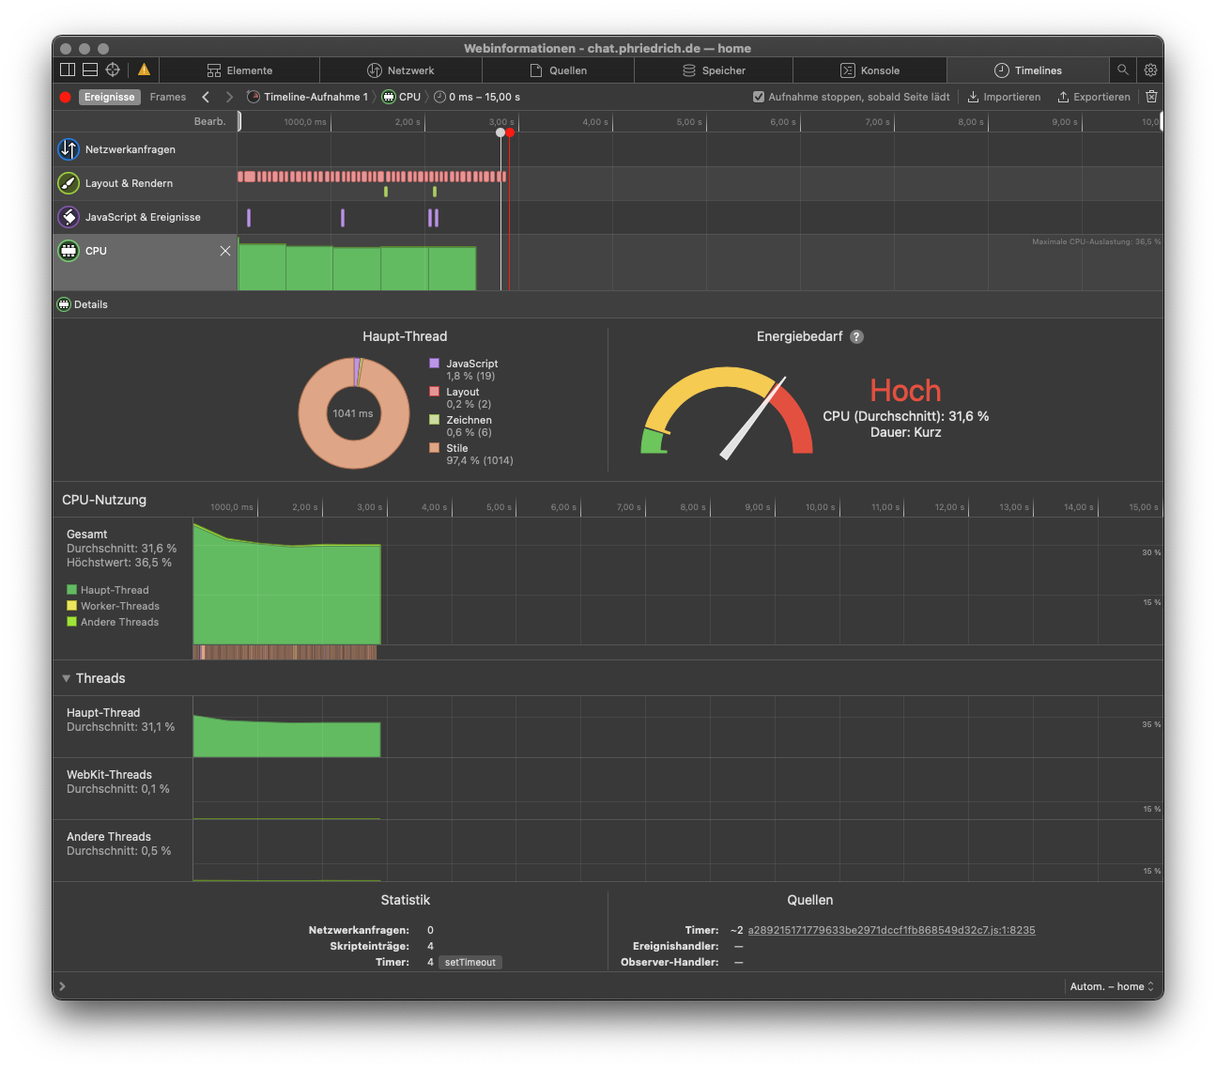Click the Haupt-Thread green legend swatch
Image resolution: width=1216 pixels, height=1069 pixels.
pyautogui.click(x=71, y=590)
